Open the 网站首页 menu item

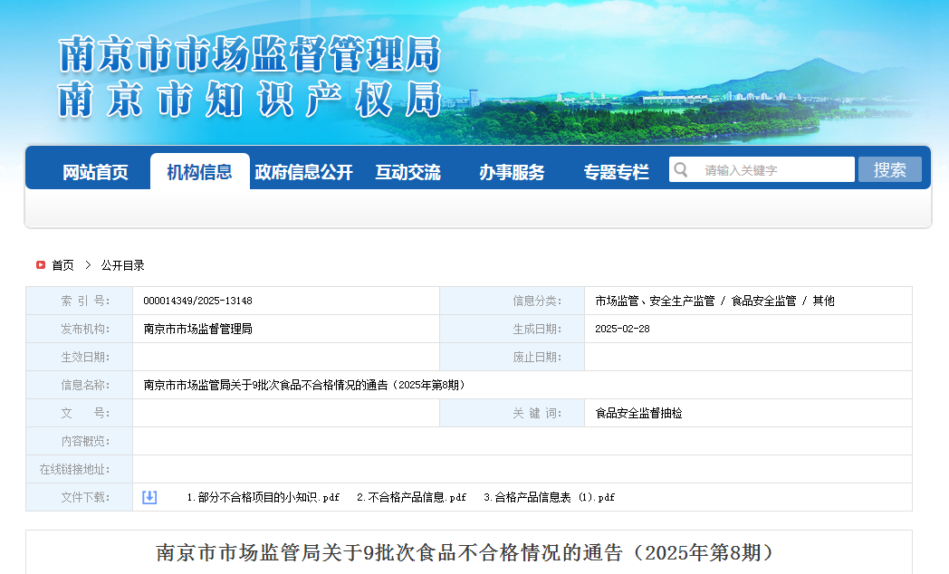tap(96, 172)
